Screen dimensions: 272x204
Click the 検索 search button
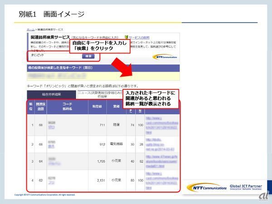pos(88,56)
